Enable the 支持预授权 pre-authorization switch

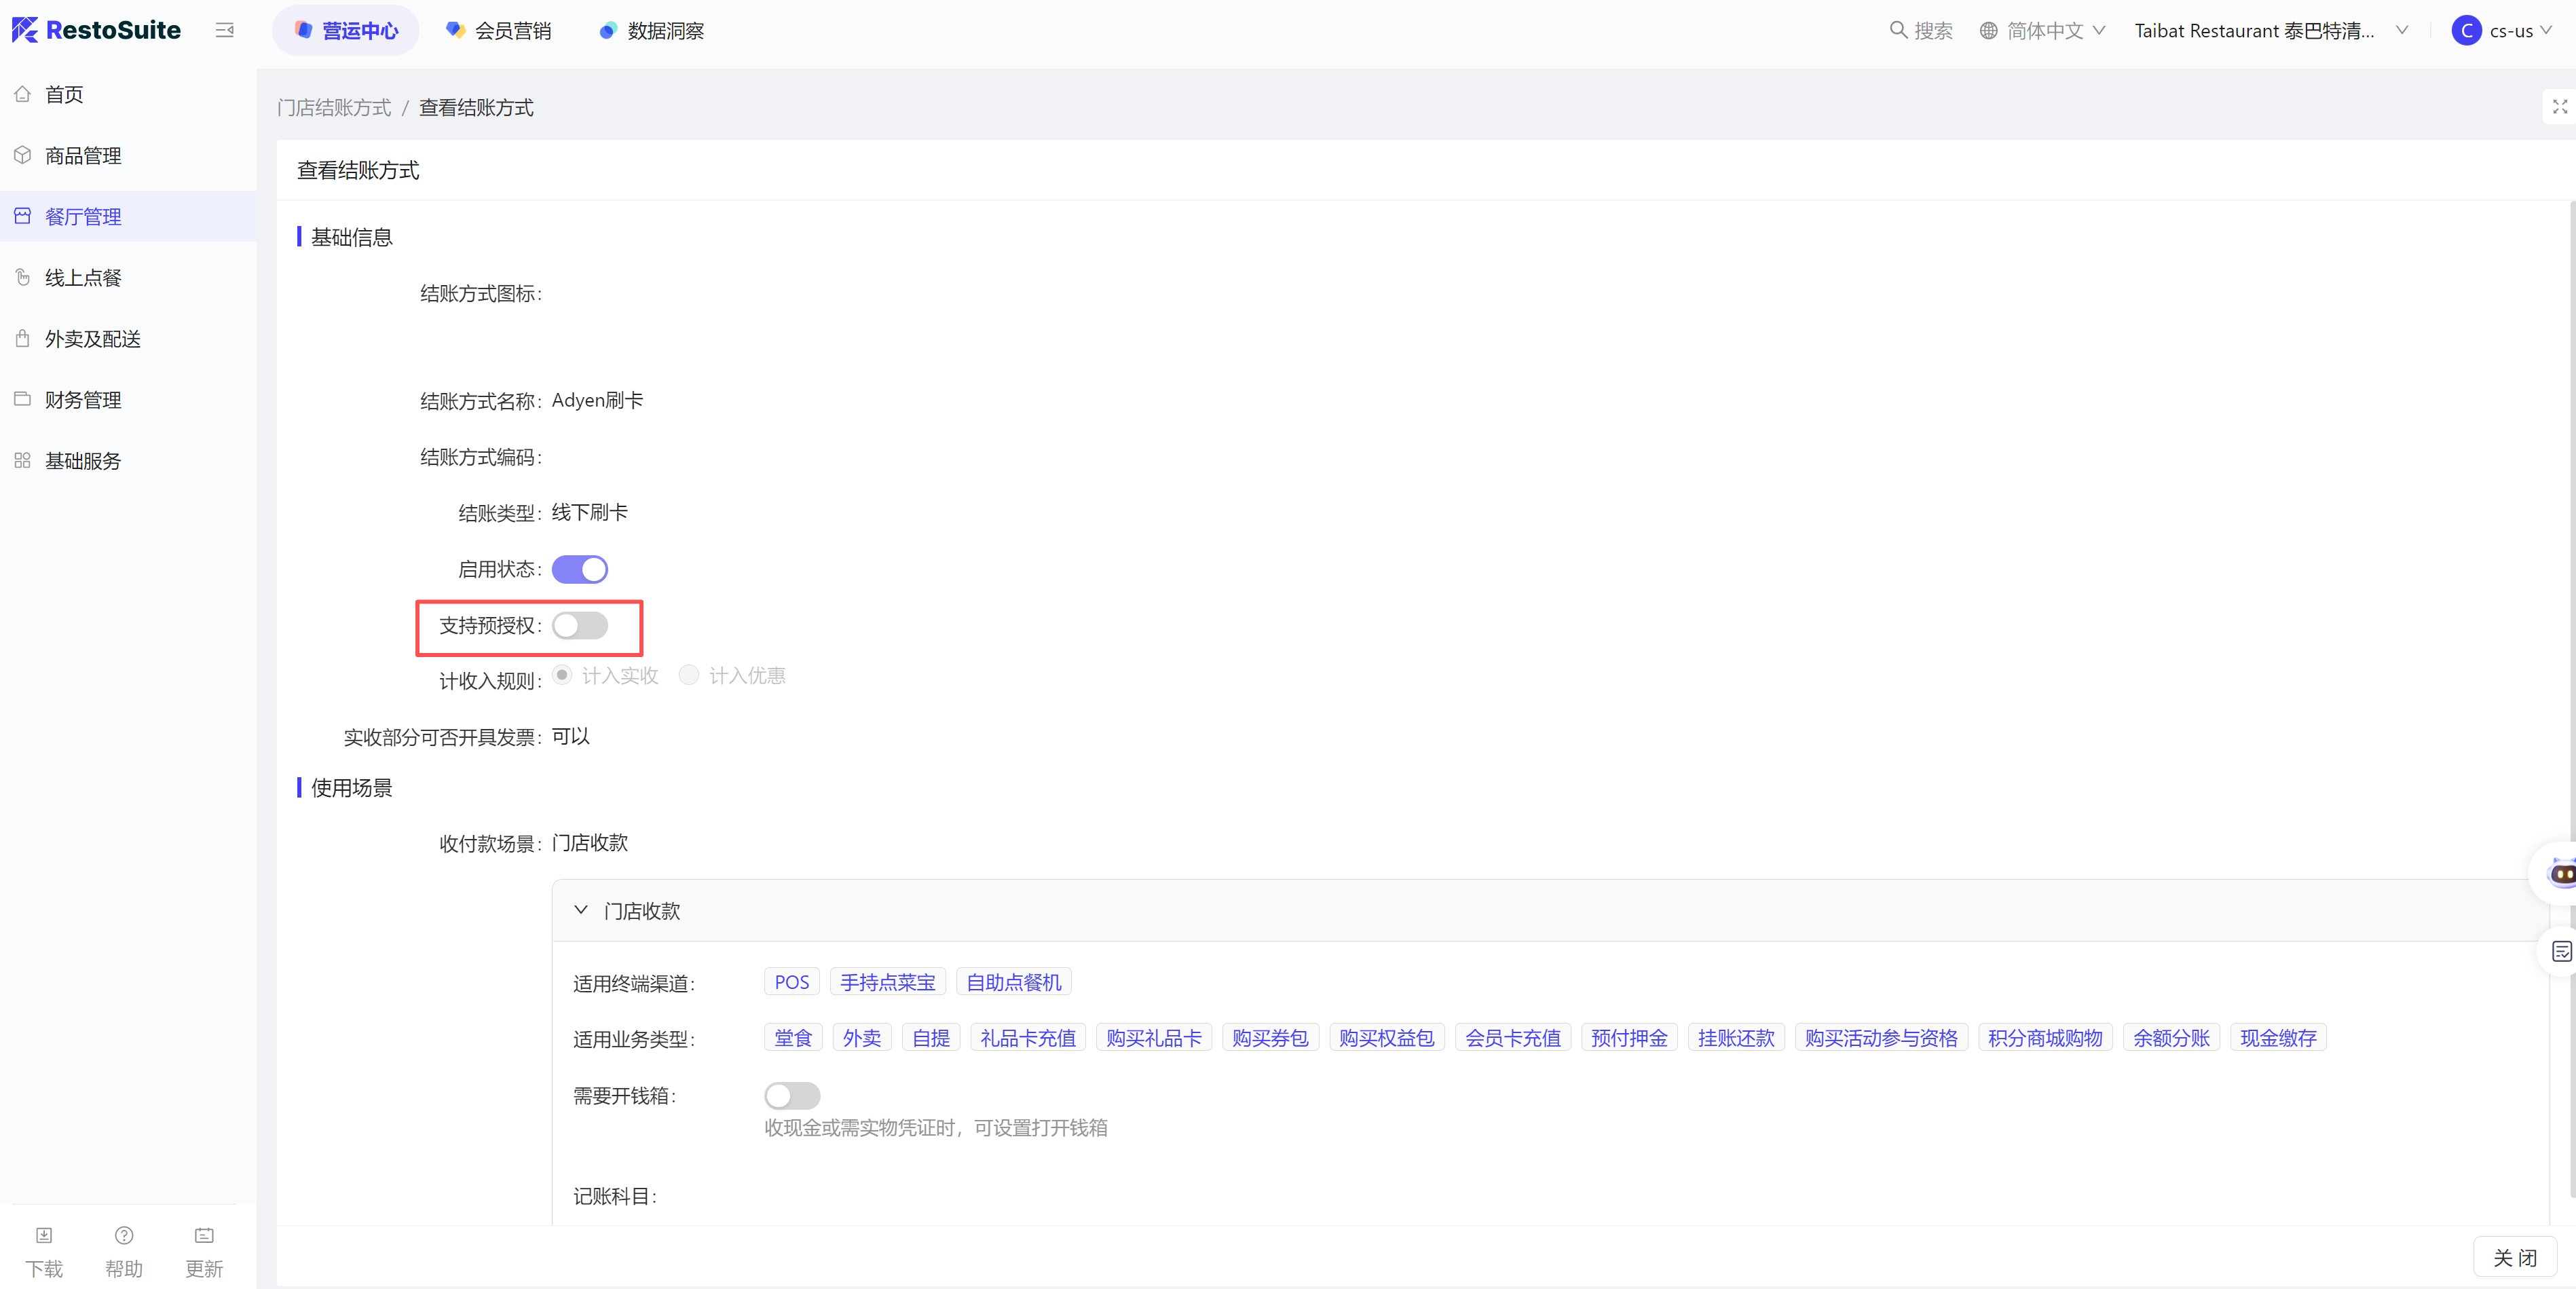[x=579, y=625]
